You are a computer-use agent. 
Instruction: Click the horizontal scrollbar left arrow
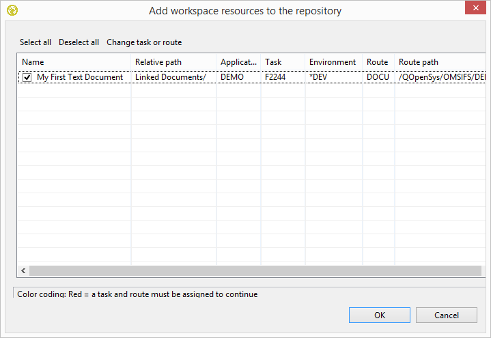23,271
